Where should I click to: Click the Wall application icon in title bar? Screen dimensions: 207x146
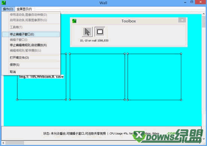tap(4, 3)
